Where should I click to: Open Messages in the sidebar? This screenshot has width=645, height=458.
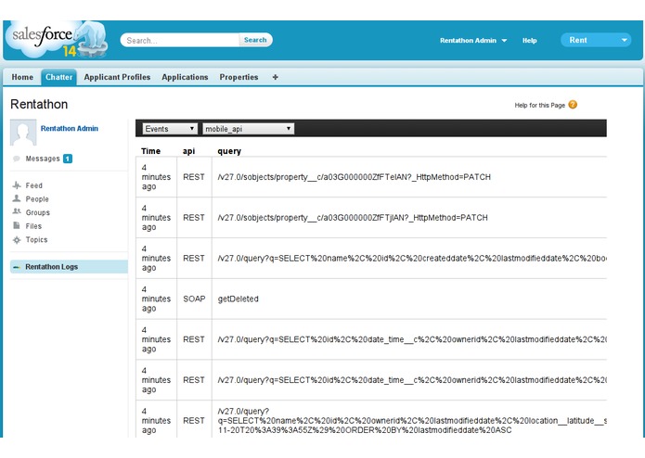pos(43,159)
